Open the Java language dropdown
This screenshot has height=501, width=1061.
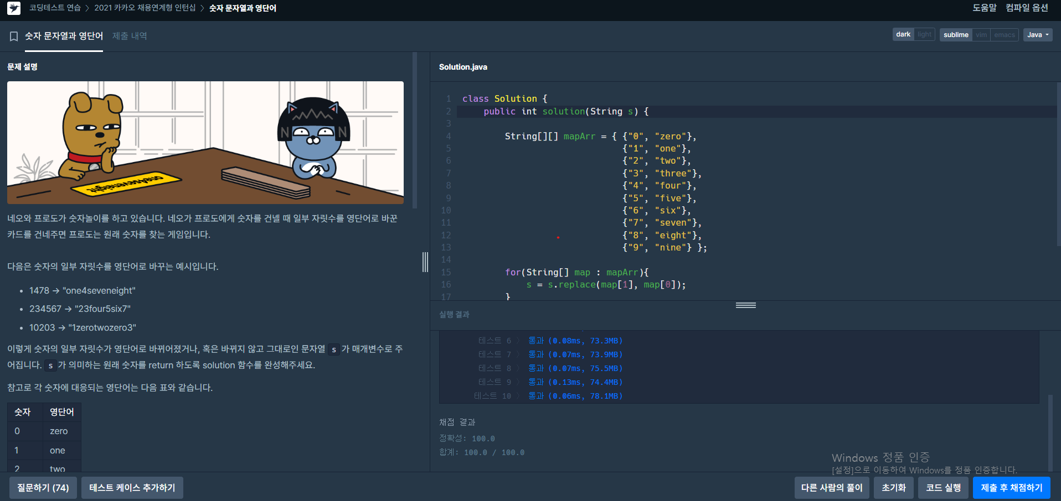click(1038, 35)
